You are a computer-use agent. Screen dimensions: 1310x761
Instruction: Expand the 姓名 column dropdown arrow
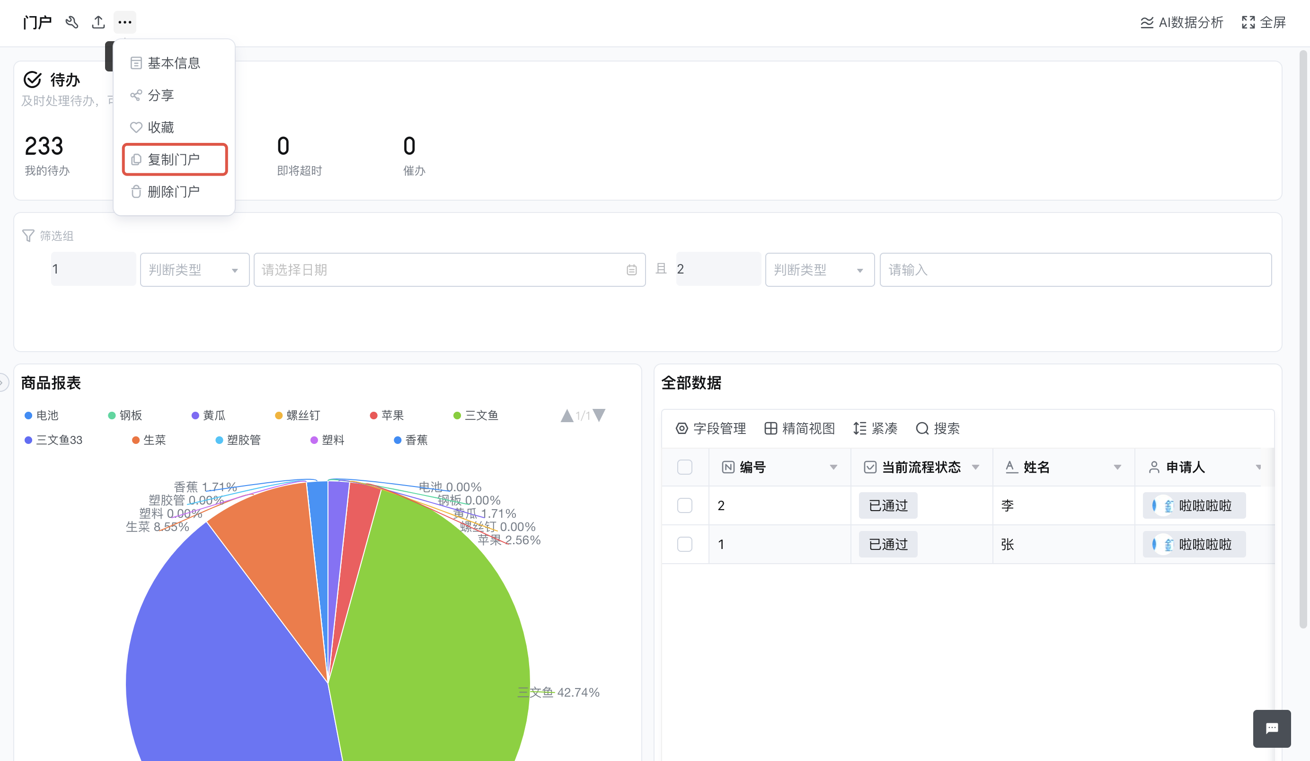1117,467
